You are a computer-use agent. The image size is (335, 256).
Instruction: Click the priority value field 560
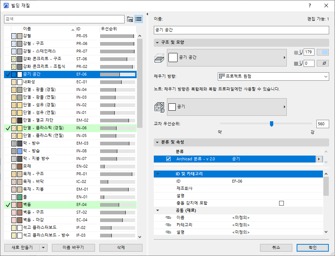click(x=322, y=124)
